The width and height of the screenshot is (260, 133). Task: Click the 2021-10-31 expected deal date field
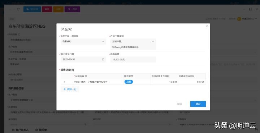83,59
